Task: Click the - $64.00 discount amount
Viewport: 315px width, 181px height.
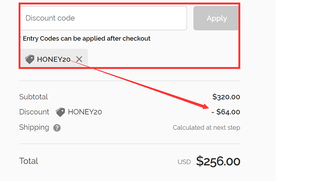Action: coord(226,112)
